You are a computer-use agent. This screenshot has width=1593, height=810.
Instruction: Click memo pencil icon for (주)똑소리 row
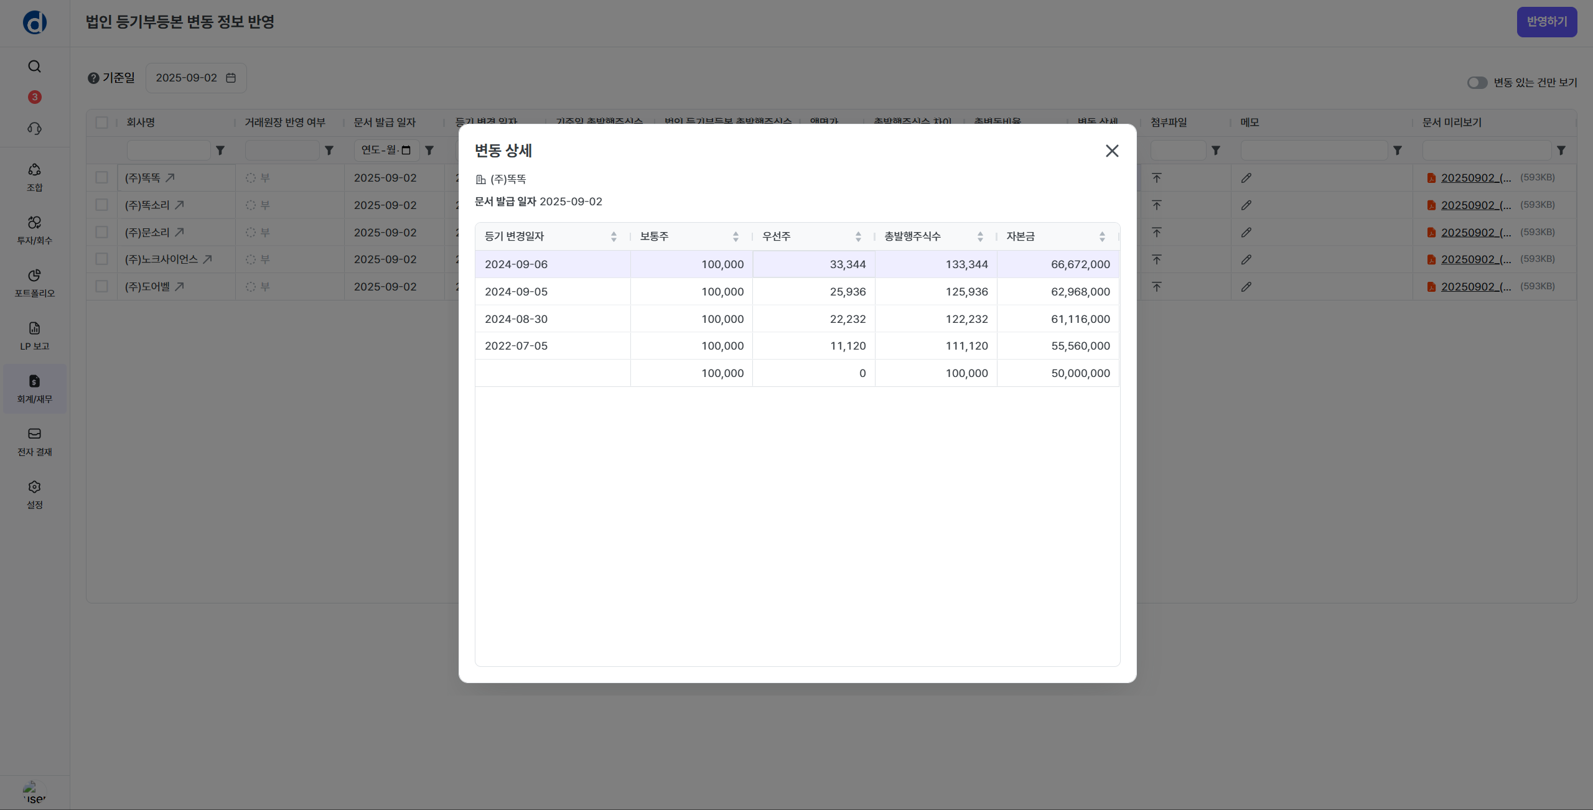[x=1246, y=205]
